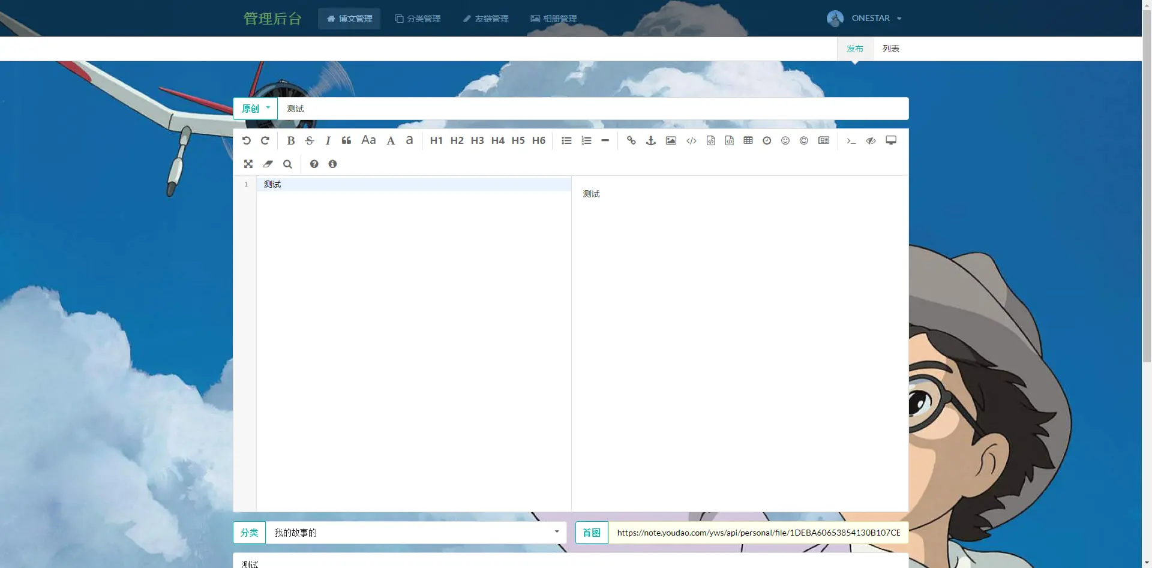
Task: Open the 我的故事的 category dropdown
Action: [x=416, y=533]
